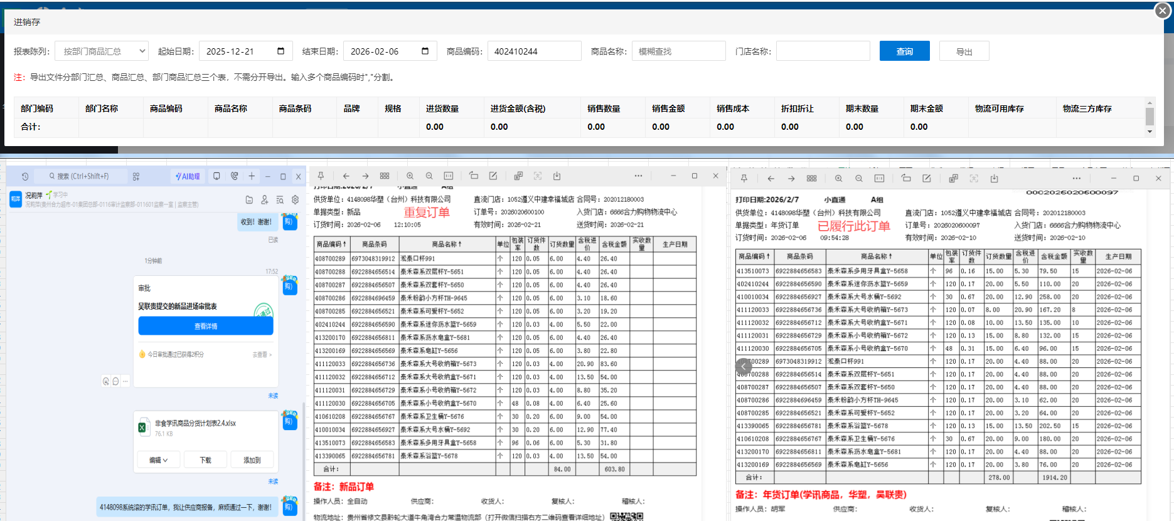Expand the 报表陈列 report type dropdown

(x=102, y=51)
